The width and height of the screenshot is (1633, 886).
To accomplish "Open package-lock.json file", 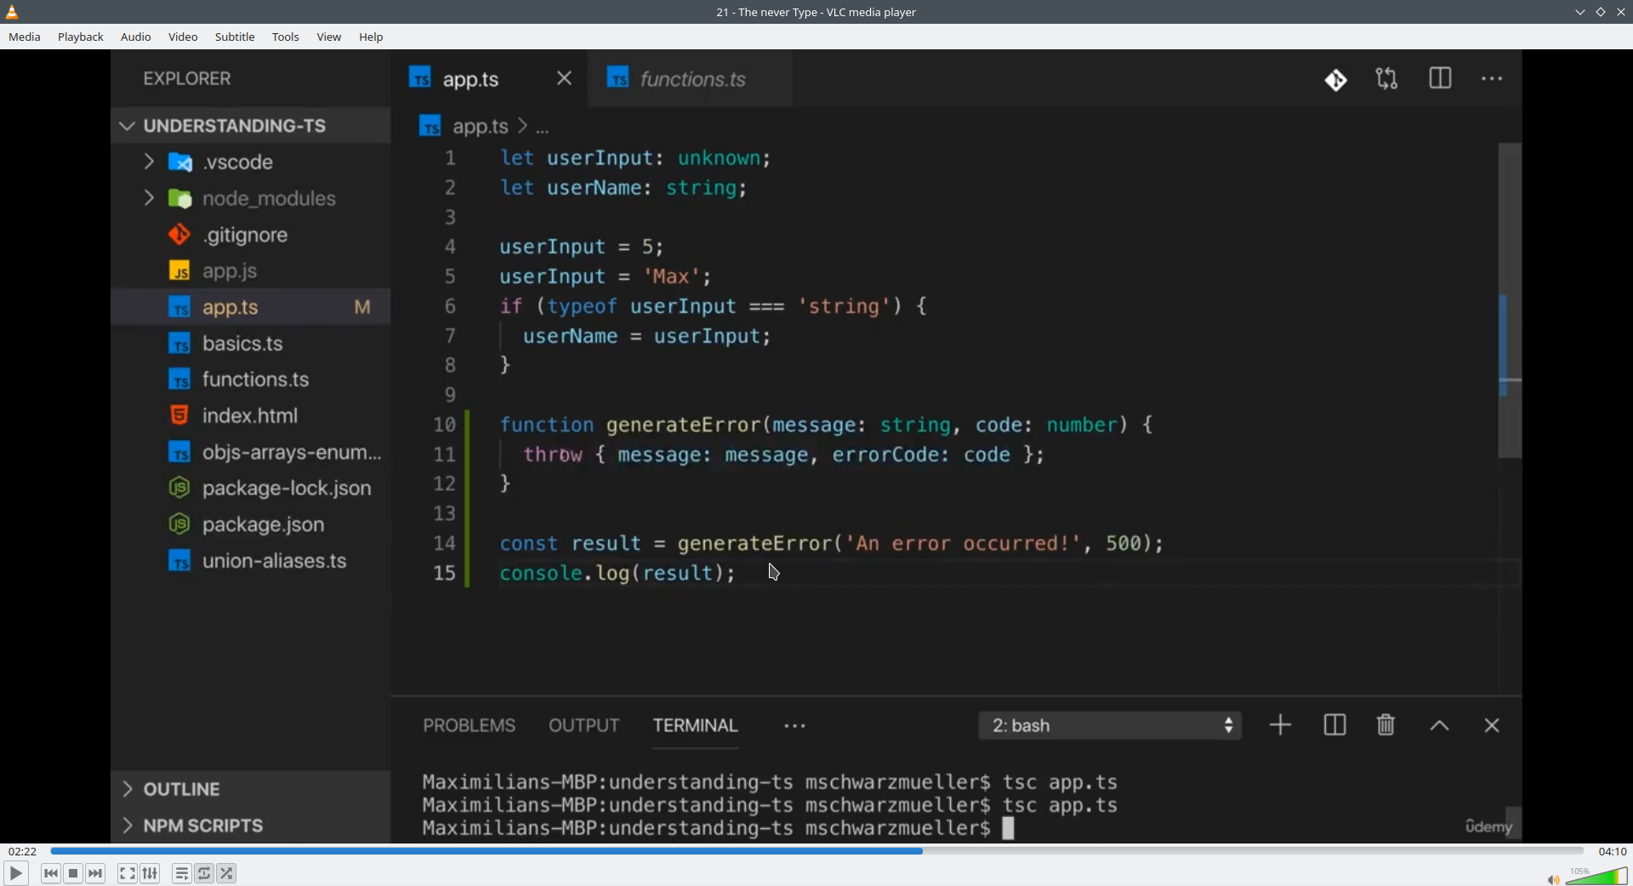I will click(x=251, y=488).
